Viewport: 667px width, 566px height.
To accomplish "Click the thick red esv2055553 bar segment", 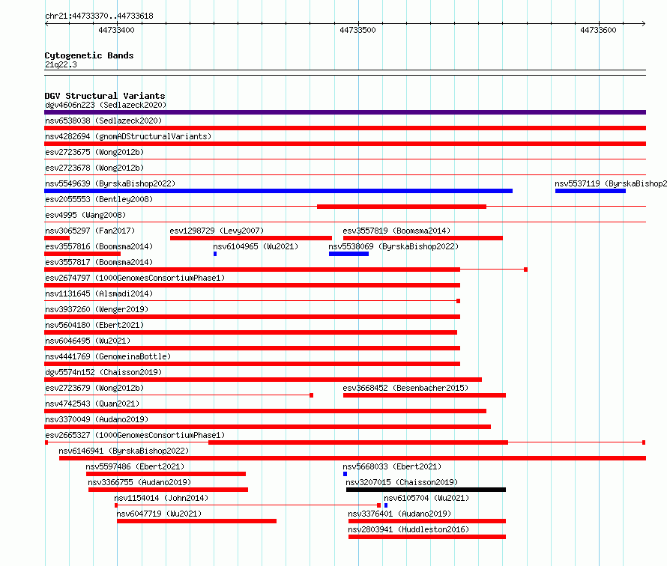I will [402, 207].
